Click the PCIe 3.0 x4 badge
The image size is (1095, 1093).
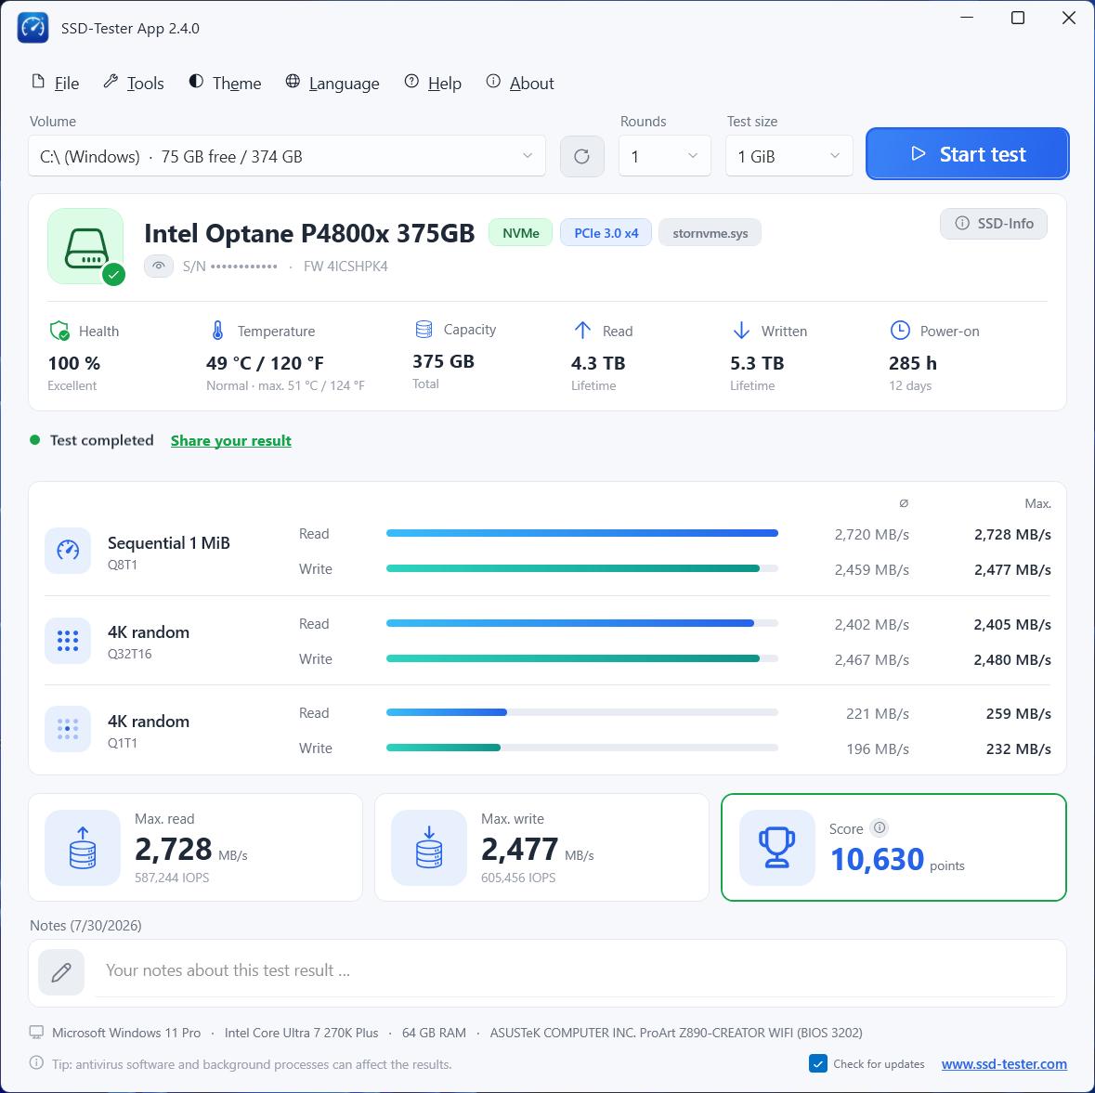606,232
